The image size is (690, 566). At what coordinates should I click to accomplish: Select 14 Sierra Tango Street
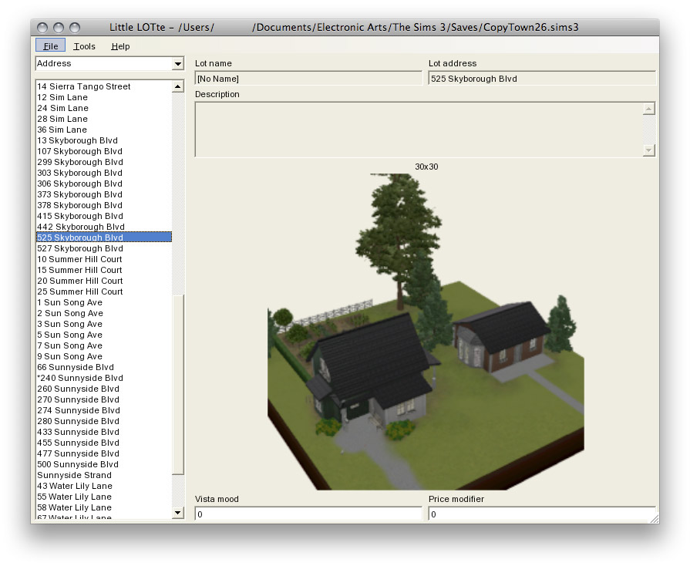point(104,86)
